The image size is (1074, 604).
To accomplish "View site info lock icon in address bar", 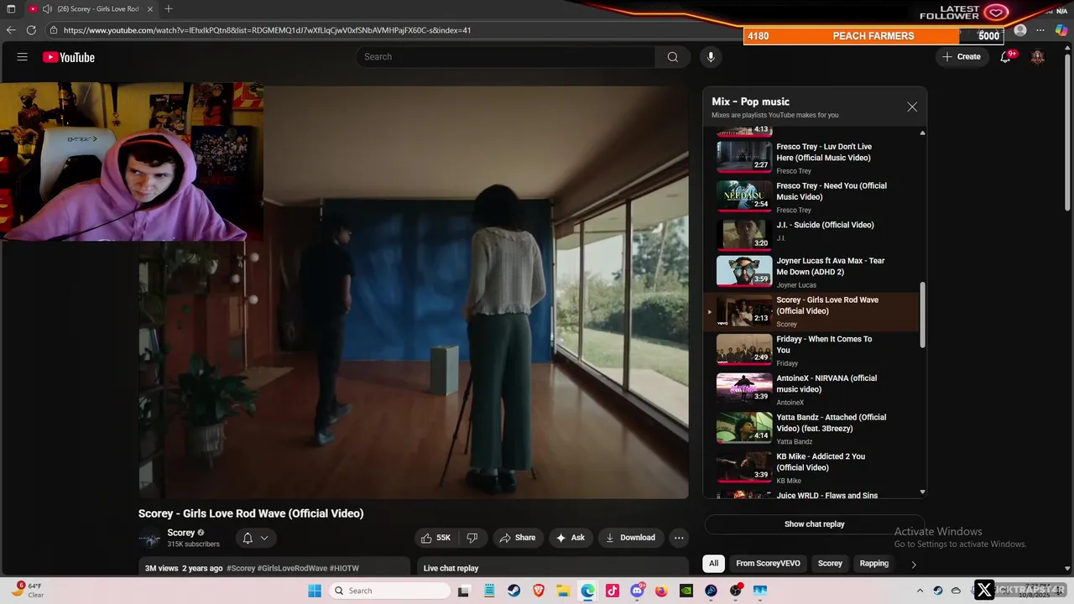I will (x=54, y=30).
